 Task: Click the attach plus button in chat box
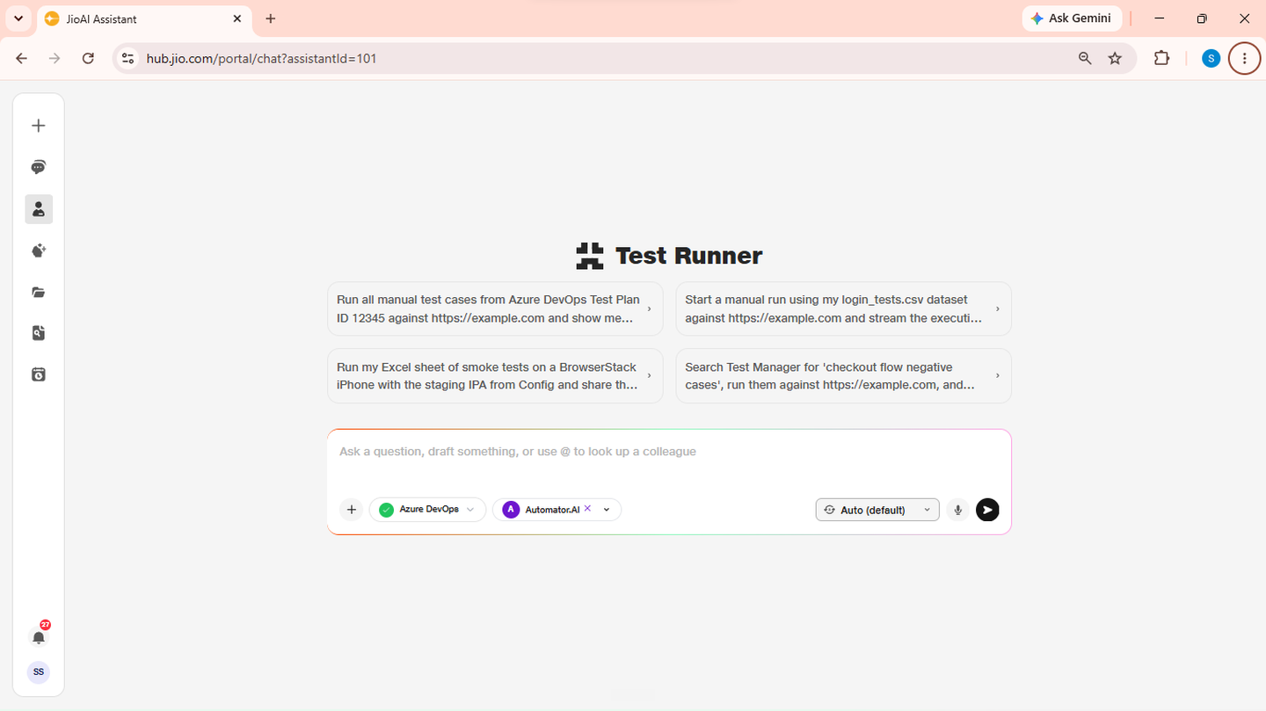(351, 510)
